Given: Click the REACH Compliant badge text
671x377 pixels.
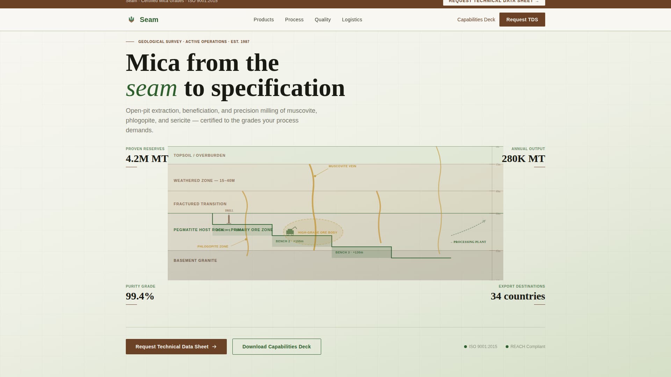Looking at the screenshot, I should pyautogui.click(x=528, y=347).
